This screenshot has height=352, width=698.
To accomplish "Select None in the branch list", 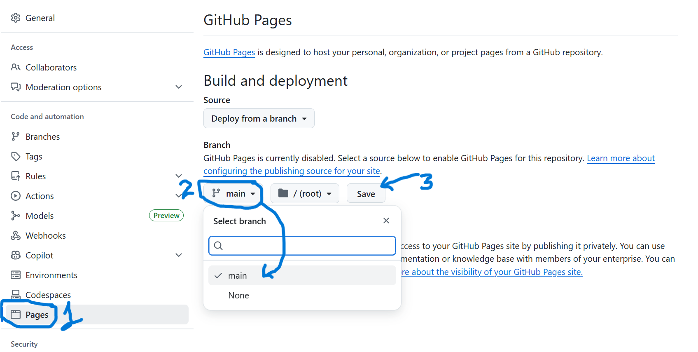I will coord(302,295).
